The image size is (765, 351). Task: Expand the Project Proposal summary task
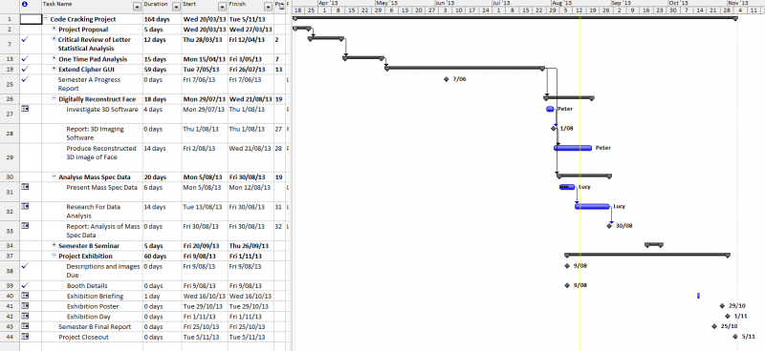[55, 30]
